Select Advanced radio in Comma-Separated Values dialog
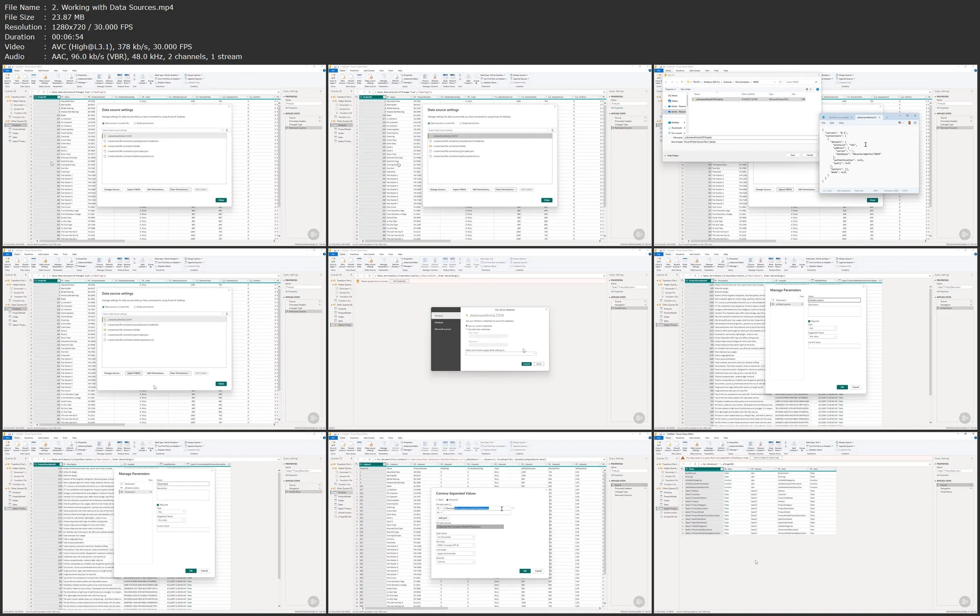 [x=447, y=500]
